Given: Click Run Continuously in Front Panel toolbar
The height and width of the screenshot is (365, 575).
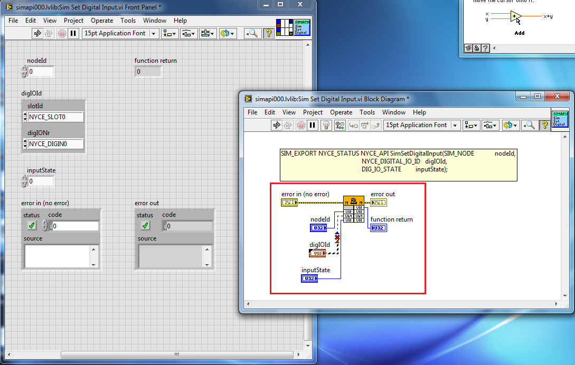Looking at the screenshot, I should (49, 33).
